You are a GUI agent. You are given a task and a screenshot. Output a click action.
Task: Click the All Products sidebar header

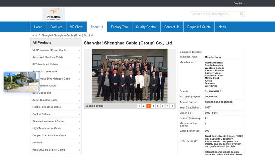tap(56, 43)
